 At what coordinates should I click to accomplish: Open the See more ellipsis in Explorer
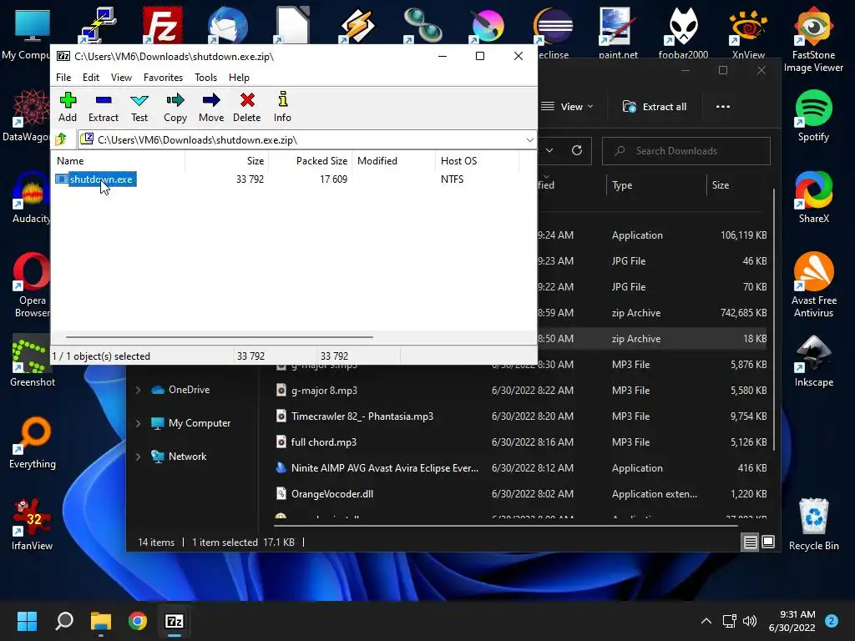722,107
